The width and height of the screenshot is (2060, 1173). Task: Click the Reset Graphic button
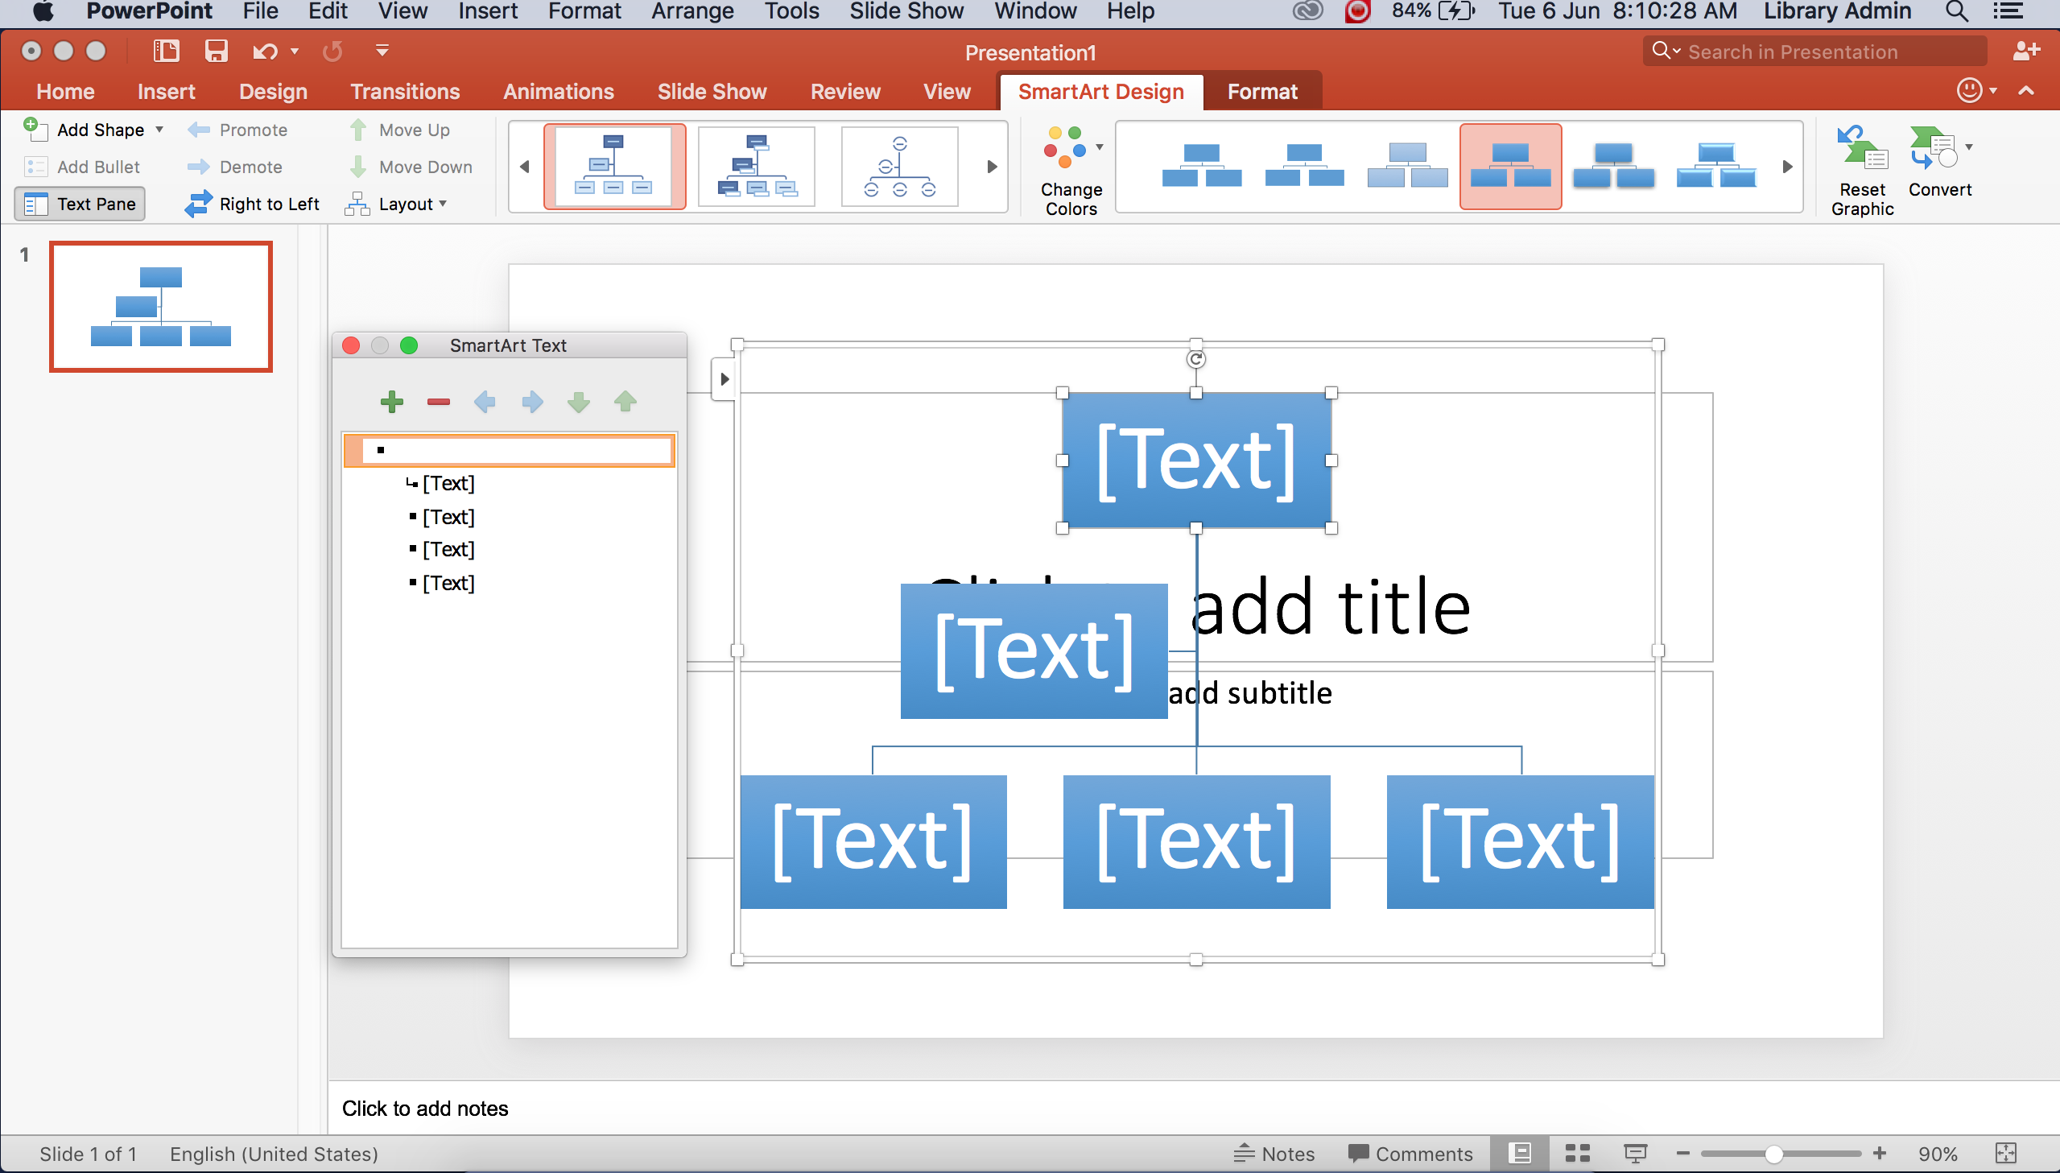tap(1862, 170)
